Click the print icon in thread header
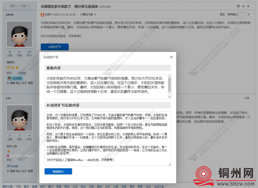 coord(238,6)
